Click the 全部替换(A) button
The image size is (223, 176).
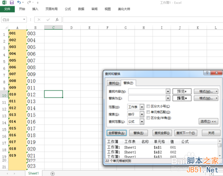click(116, 133)
